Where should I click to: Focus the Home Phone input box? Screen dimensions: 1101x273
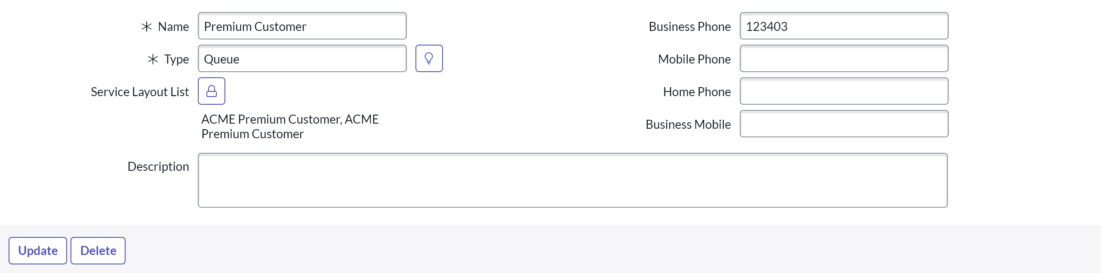[x=844, y=91]
